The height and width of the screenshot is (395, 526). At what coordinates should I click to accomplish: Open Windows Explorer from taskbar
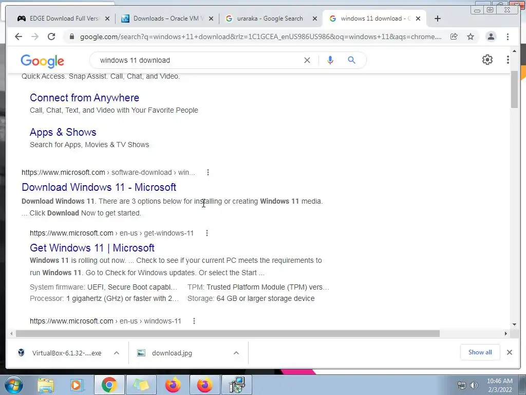point(46,385)
